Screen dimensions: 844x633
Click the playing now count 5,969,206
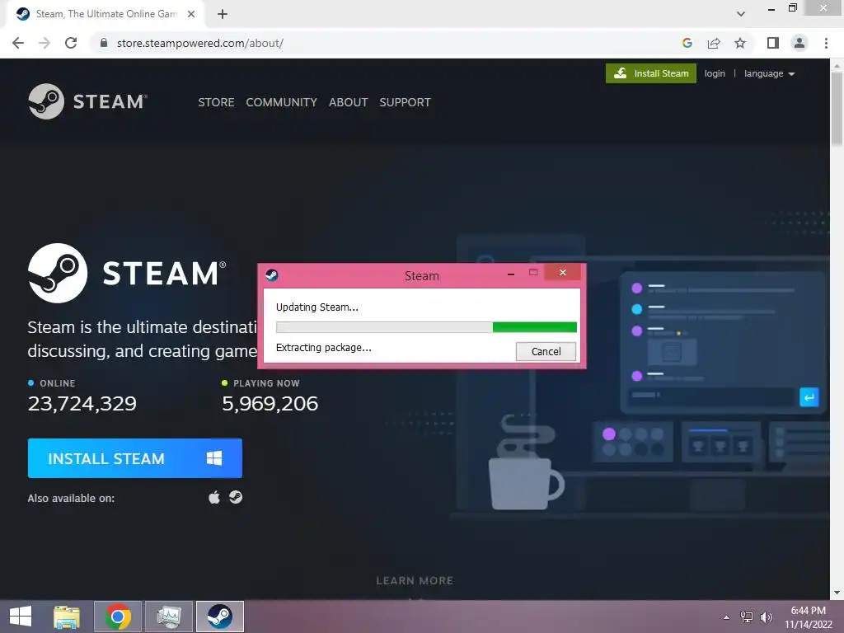[270, 404]
